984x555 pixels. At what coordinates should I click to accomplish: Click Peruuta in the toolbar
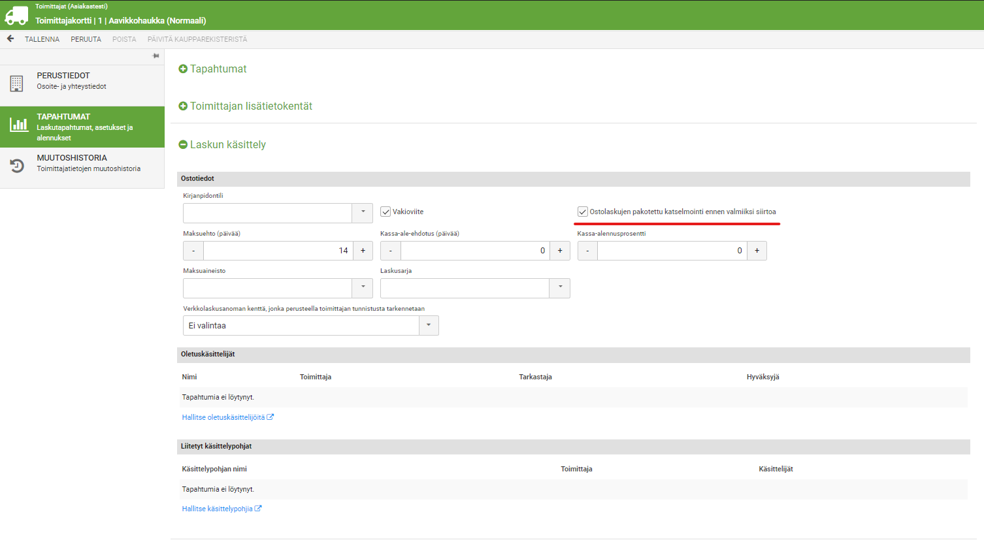point(86,39)
